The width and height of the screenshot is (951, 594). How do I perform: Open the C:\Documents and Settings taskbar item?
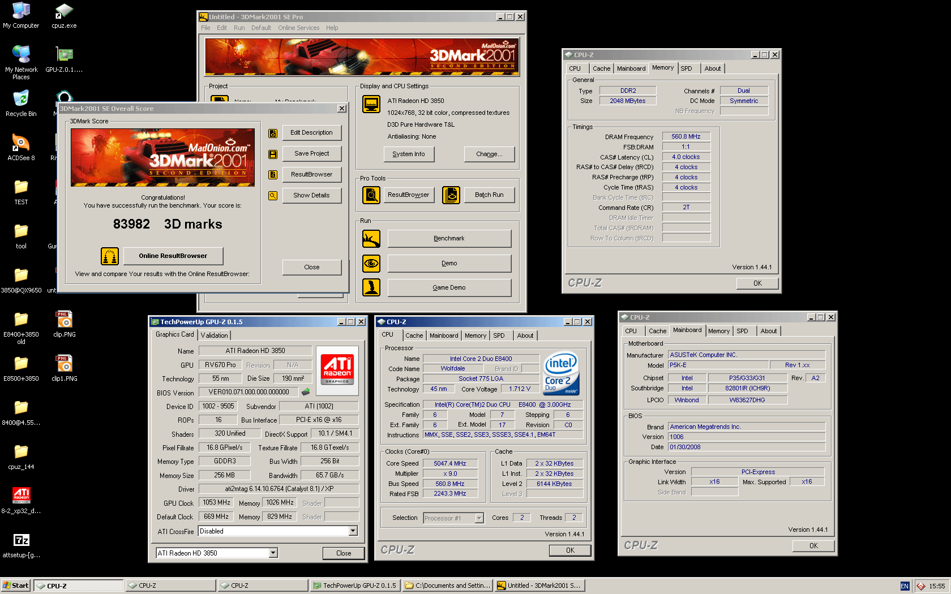[x=448, y=586]
